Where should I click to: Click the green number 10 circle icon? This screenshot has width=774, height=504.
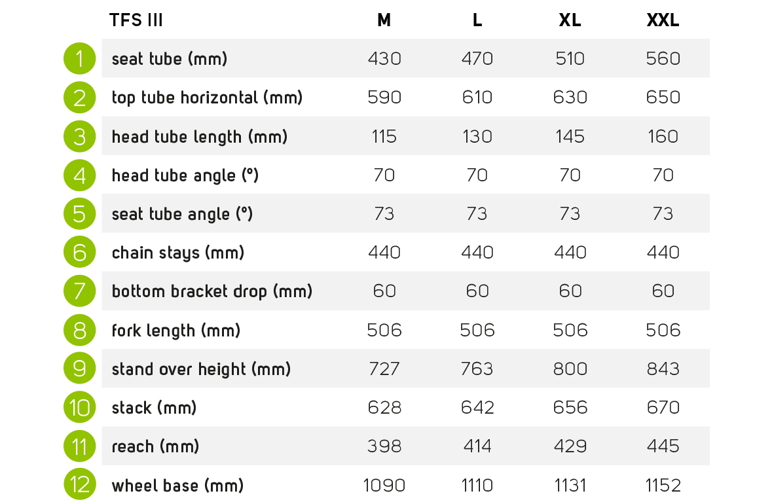point(80,408)
